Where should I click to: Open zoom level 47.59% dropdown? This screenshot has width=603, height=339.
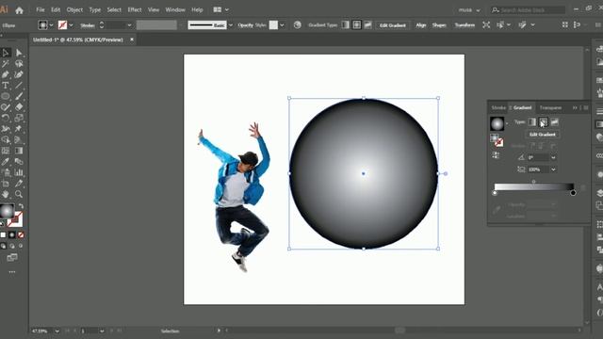[x=57, y=331]
